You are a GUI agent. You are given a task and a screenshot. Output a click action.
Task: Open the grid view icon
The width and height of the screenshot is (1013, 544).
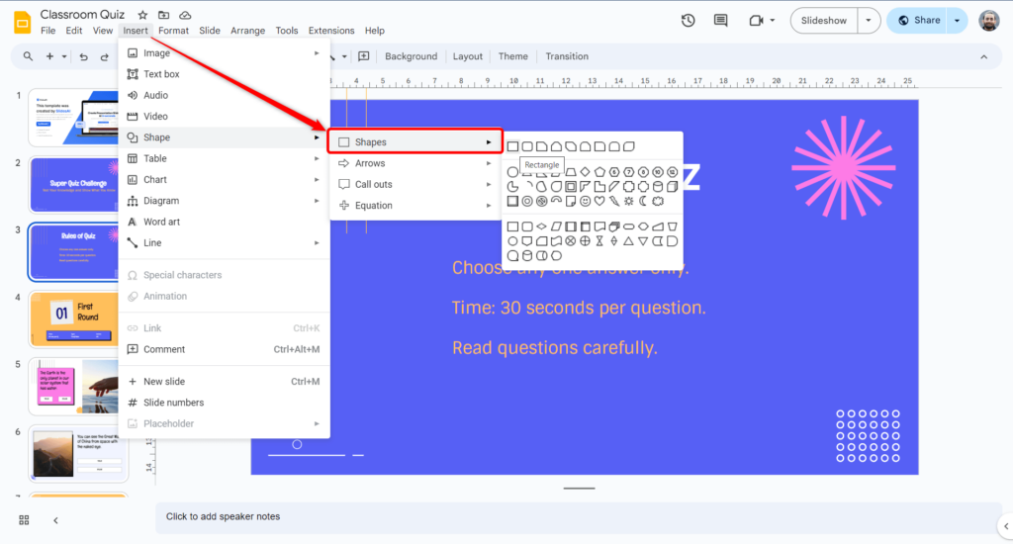(24, 520)
